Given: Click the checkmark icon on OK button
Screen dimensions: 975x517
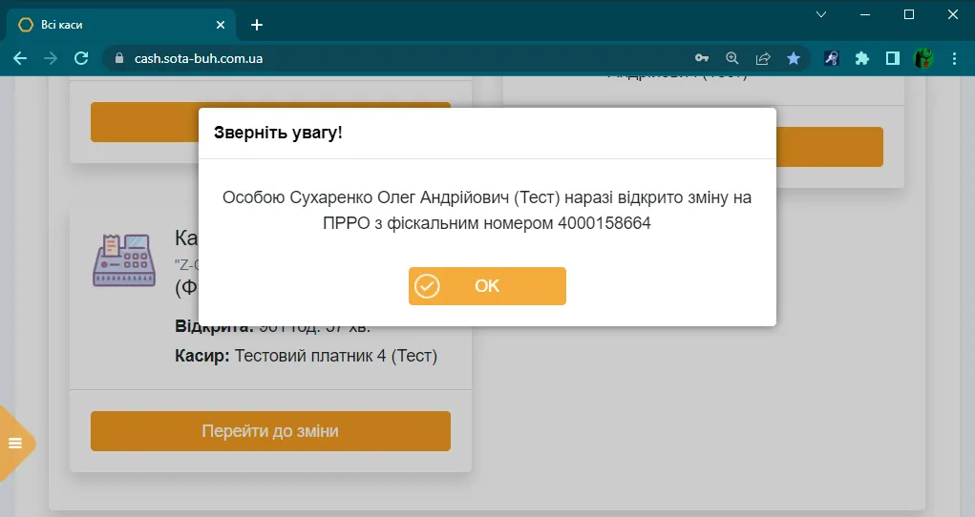Looking at the screenshot, I should pyautogui.click(x=427, y=286).
